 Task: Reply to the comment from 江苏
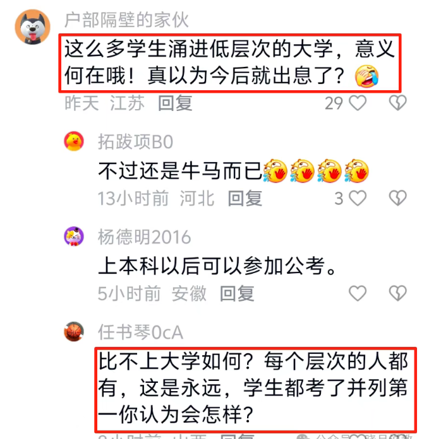175,103
